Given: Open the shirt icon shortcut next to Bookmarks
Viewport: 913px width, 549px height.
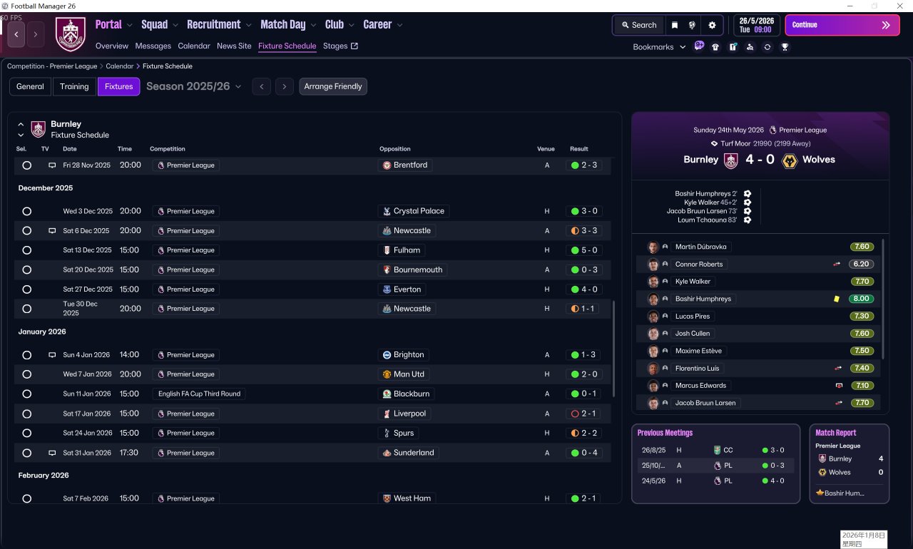Looking at the screenshot, I should (x=715, y=47).
